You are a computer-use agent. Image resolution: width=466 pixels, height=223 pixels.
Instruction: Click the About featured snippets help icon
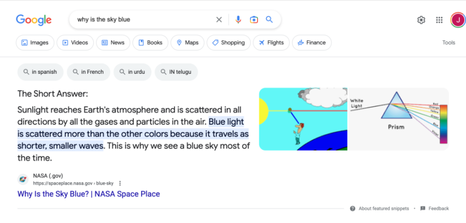point(353,208)
